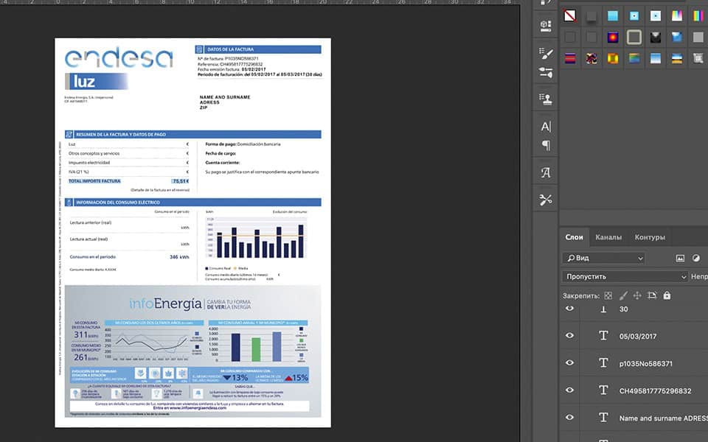Pick the blue glass square style swatch
Viewport: 708px width, 442px height.
coord(677,37)
